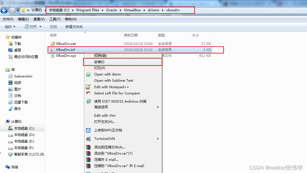This screenshot has height=173, width=307.
Task: Open the 编辑(E) menu
Action: pos(23,19)
